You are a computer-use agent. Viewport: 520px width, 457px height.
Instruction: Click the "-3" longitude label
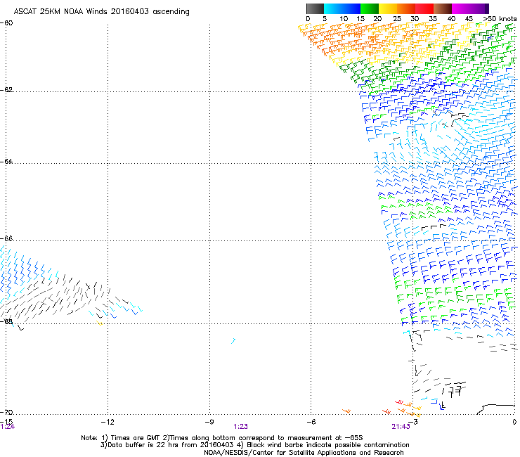[x=413, y=422]
